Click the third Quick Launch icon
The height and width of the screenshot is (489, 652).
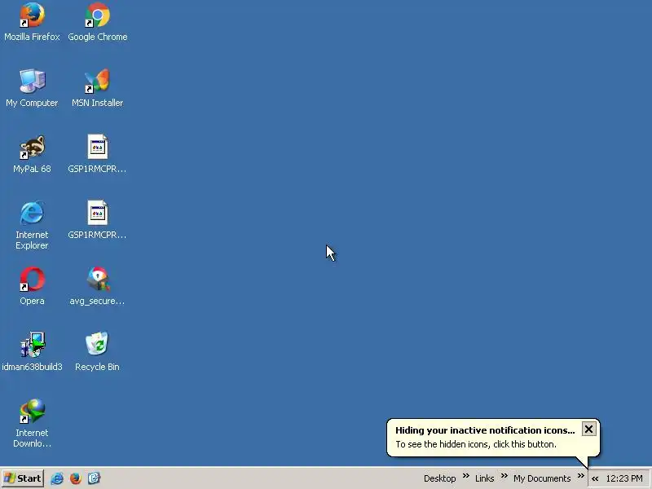tap(94, 478)
